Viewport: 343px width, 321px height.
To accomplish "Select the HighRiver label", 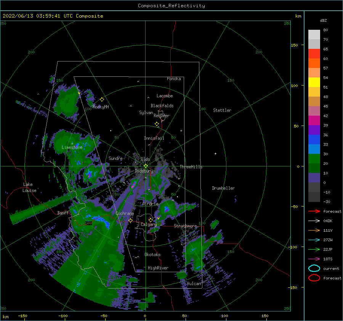I will 158,268.
